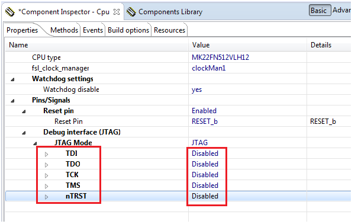
Task: Collapse the Debug interface (JTAG) group
Action: (24, 133)
